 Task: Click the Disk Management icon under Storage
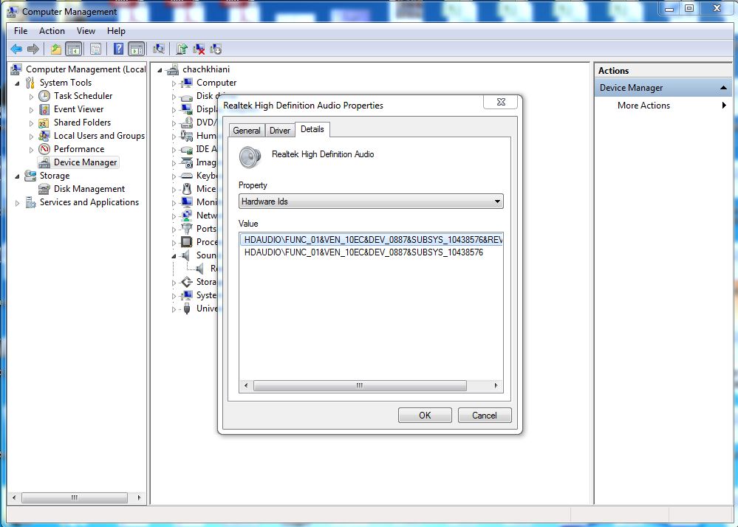(x=44, y=189)
